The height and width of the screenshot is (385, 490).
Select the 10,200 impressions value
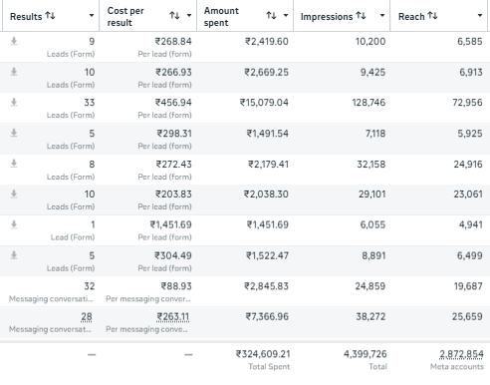(370, 42)
